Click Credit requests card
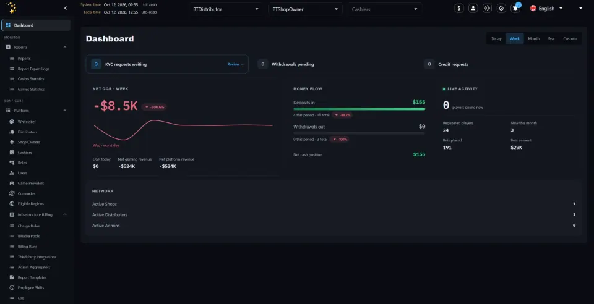 point(501,64)
